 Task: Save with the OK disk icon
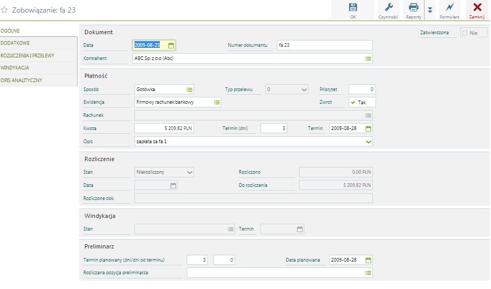[353, 11]
